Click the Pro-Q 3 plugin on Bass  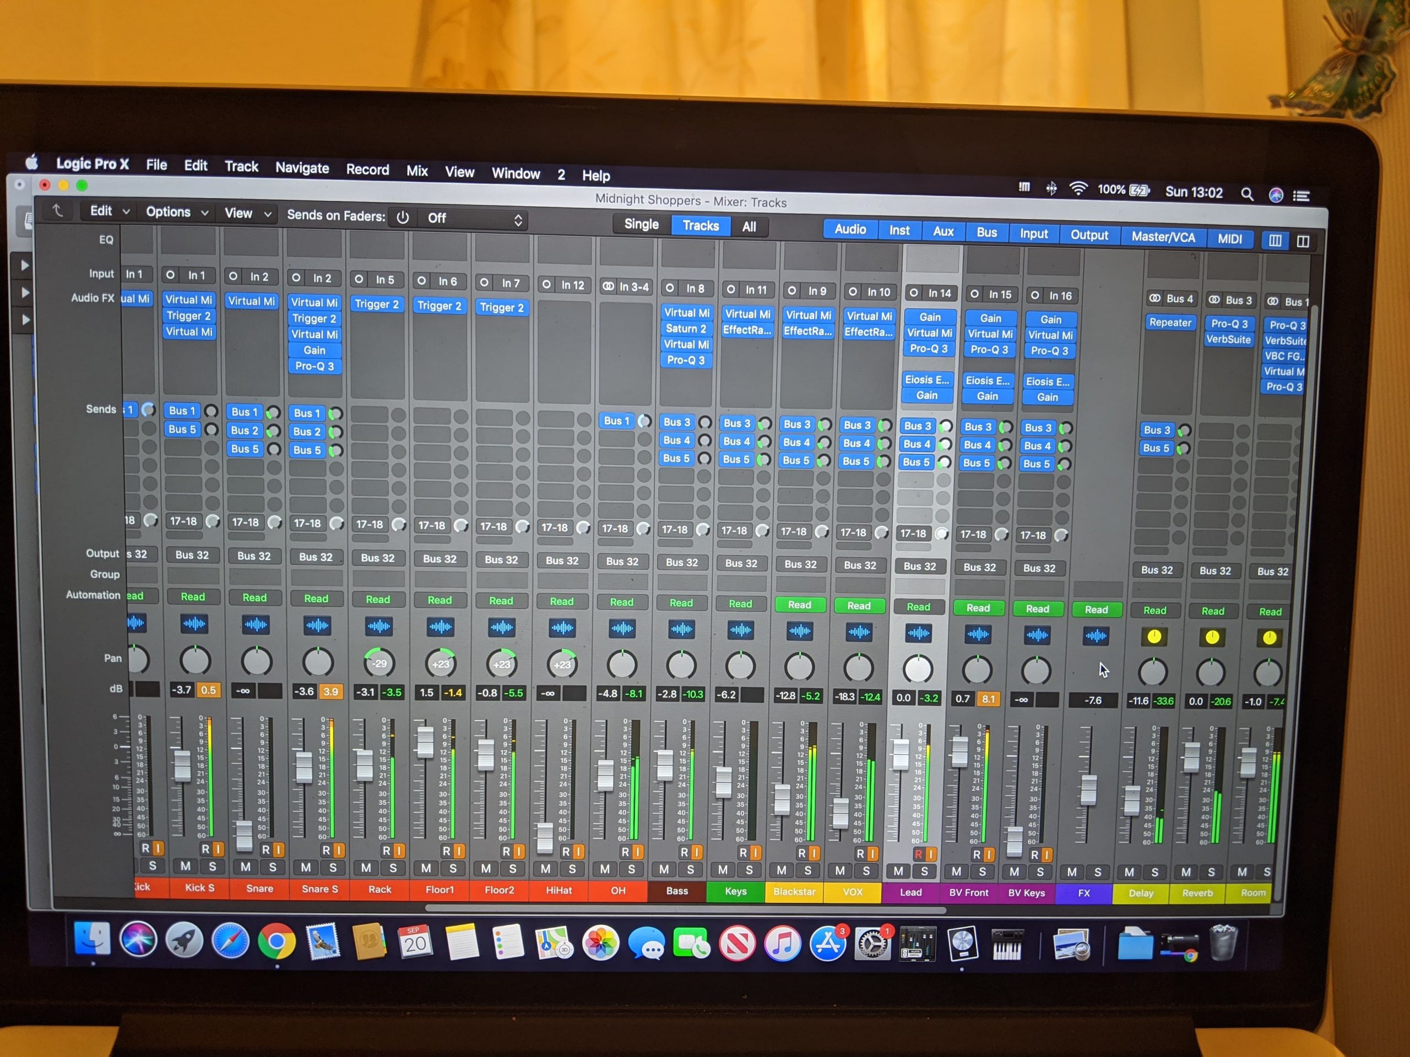686,360
